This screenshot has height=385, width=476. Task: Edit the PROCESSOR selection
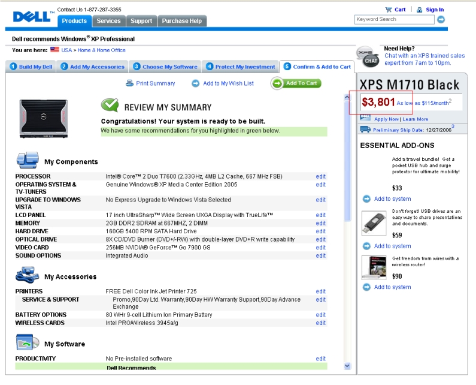tap(320, 176)
